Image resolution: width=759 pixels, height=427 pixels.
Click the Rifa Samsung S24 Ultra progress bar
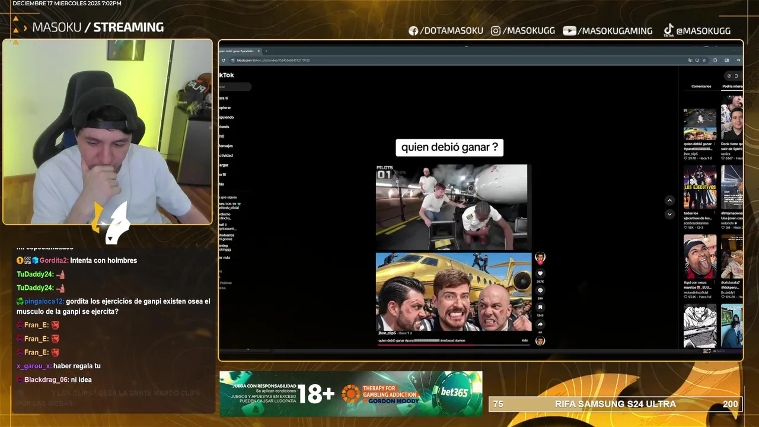point(615,404)
